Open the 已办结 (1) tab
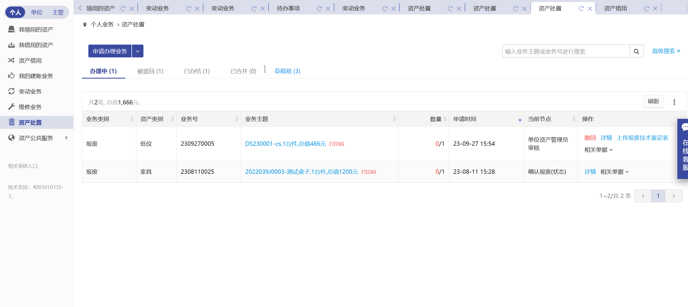Screen dimensions: 688x307 [197, 71]
